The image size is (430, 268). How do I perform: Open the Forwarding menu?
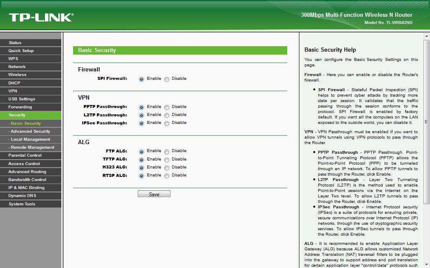pos(31,107)
